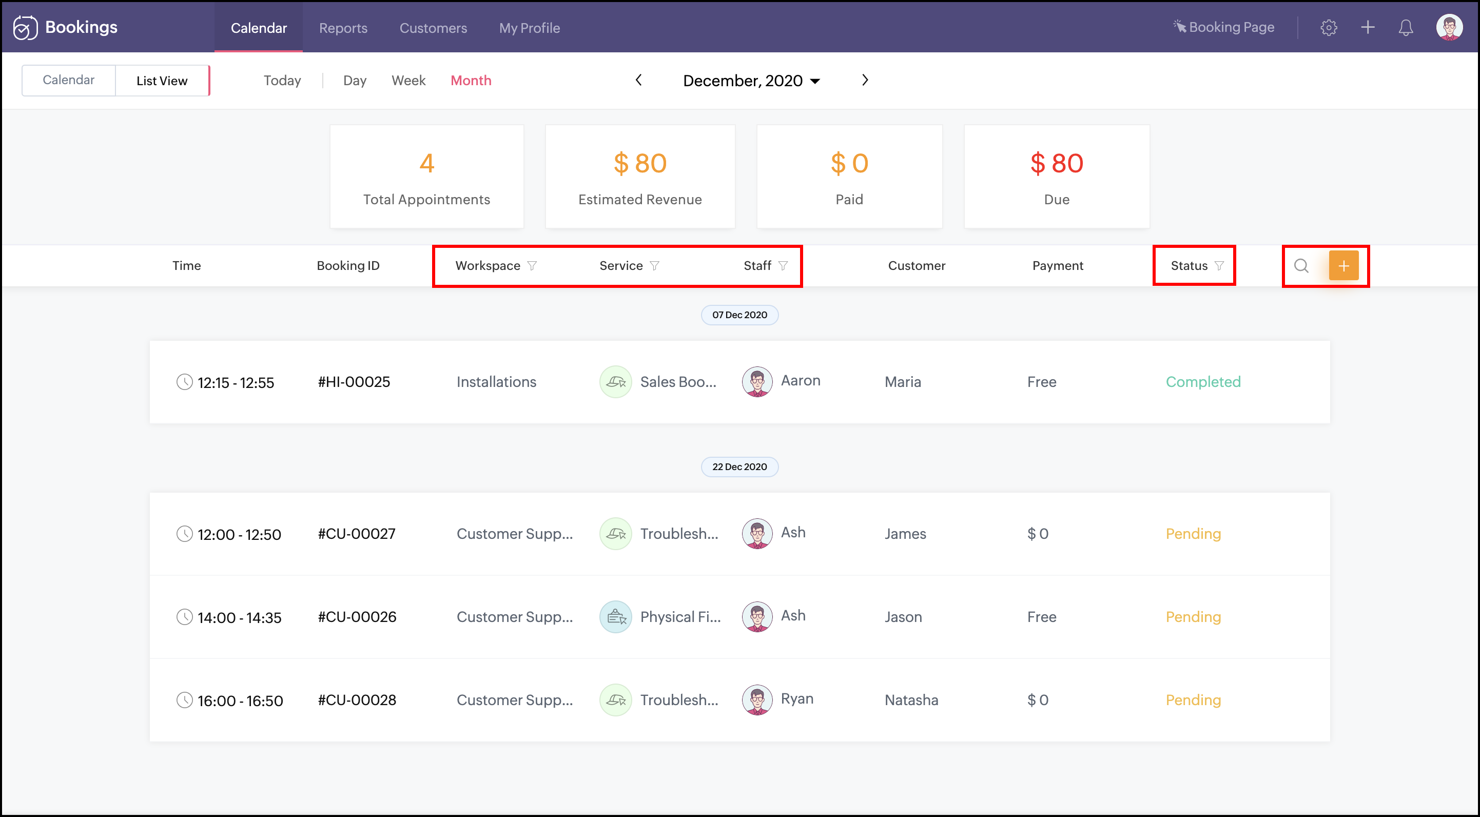Open the Booking Page link

[x=1224, y=28]
